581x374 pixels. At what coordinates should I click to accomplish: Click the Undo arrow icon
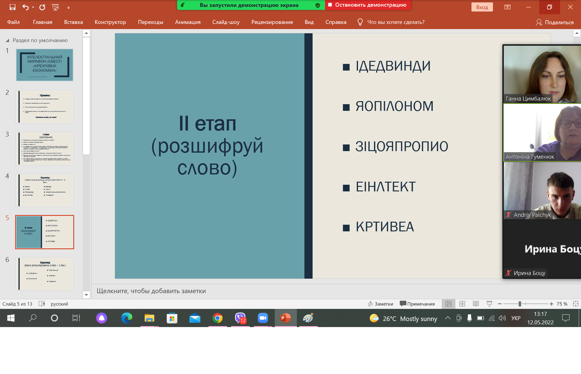click(x=26, y=7)
